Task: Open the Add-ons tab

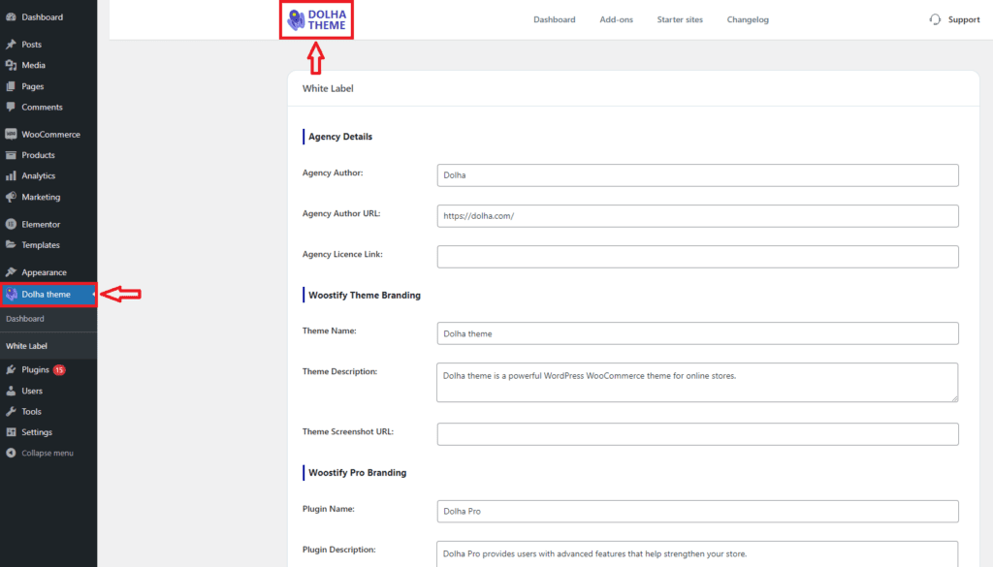Action: point(616,19)
